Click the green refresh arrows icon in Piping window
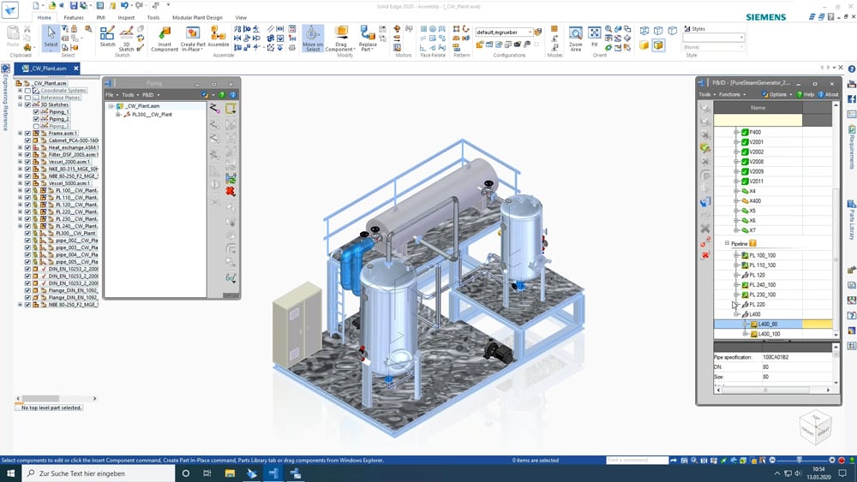 pos(231,178)
